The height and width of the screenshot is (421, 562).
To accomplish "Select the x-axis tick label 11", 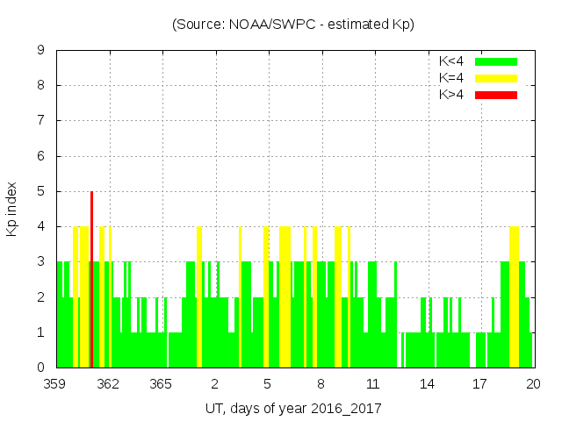I will click(x=373, y=384).
